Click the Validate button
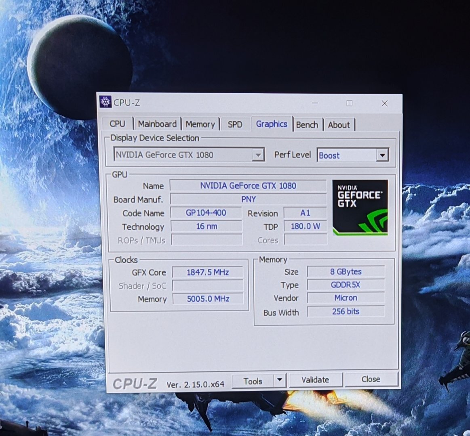This screenshot has width=470, height=436. click(315, 380)
